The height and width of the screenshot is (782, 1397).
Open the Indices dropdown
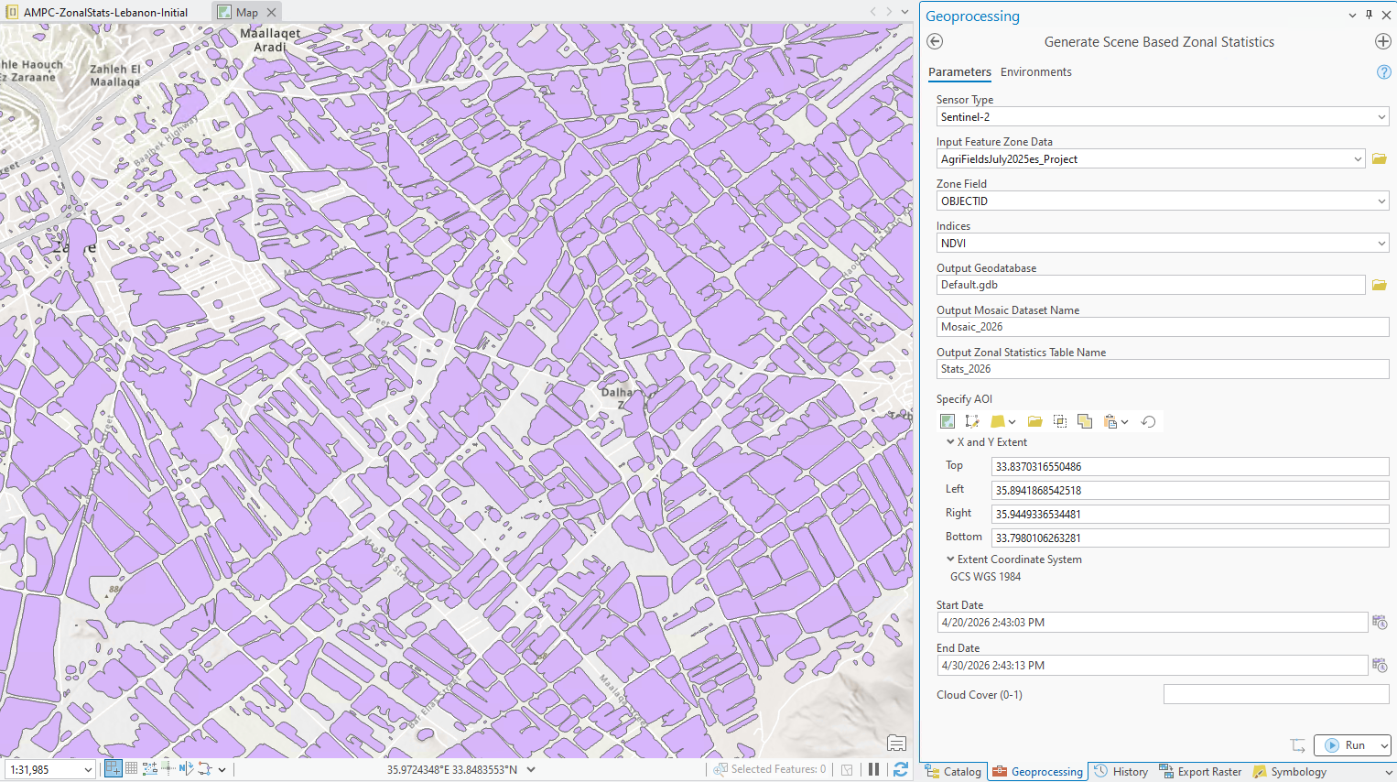(x=1381, y=244)
